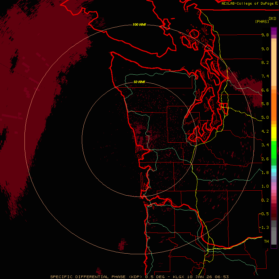Click the TH legend label
Image resolution: width=279 pixels, height=279 pixels.
[x=266, y=241]
